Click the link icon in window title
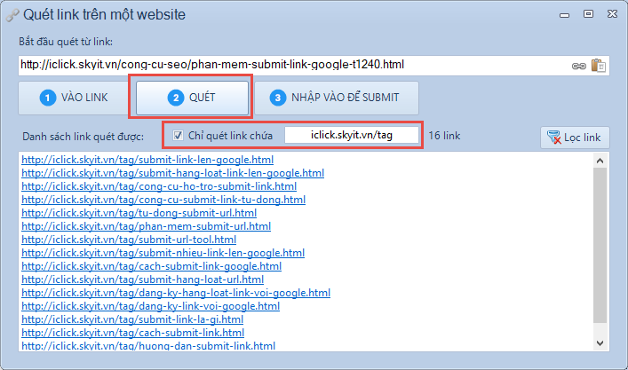This screenshot has width=628, height=370. [x=12, y=16]
